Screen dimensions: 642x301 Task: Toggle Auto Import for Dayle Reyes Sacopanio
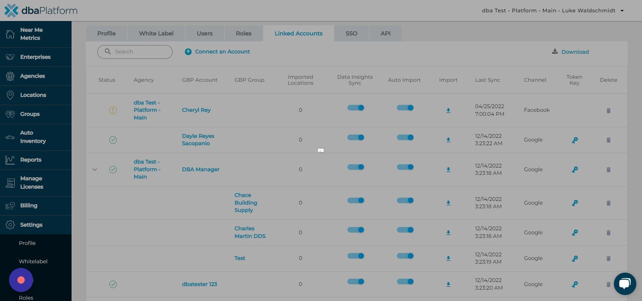(x=405, y=137)
